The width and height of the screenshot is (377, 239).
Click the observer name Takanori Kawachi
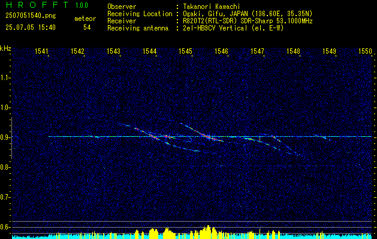211,7
